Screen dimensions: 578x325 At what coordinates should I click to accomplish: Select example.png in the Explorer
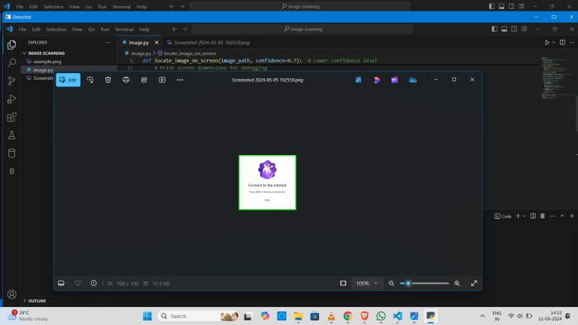47,62
